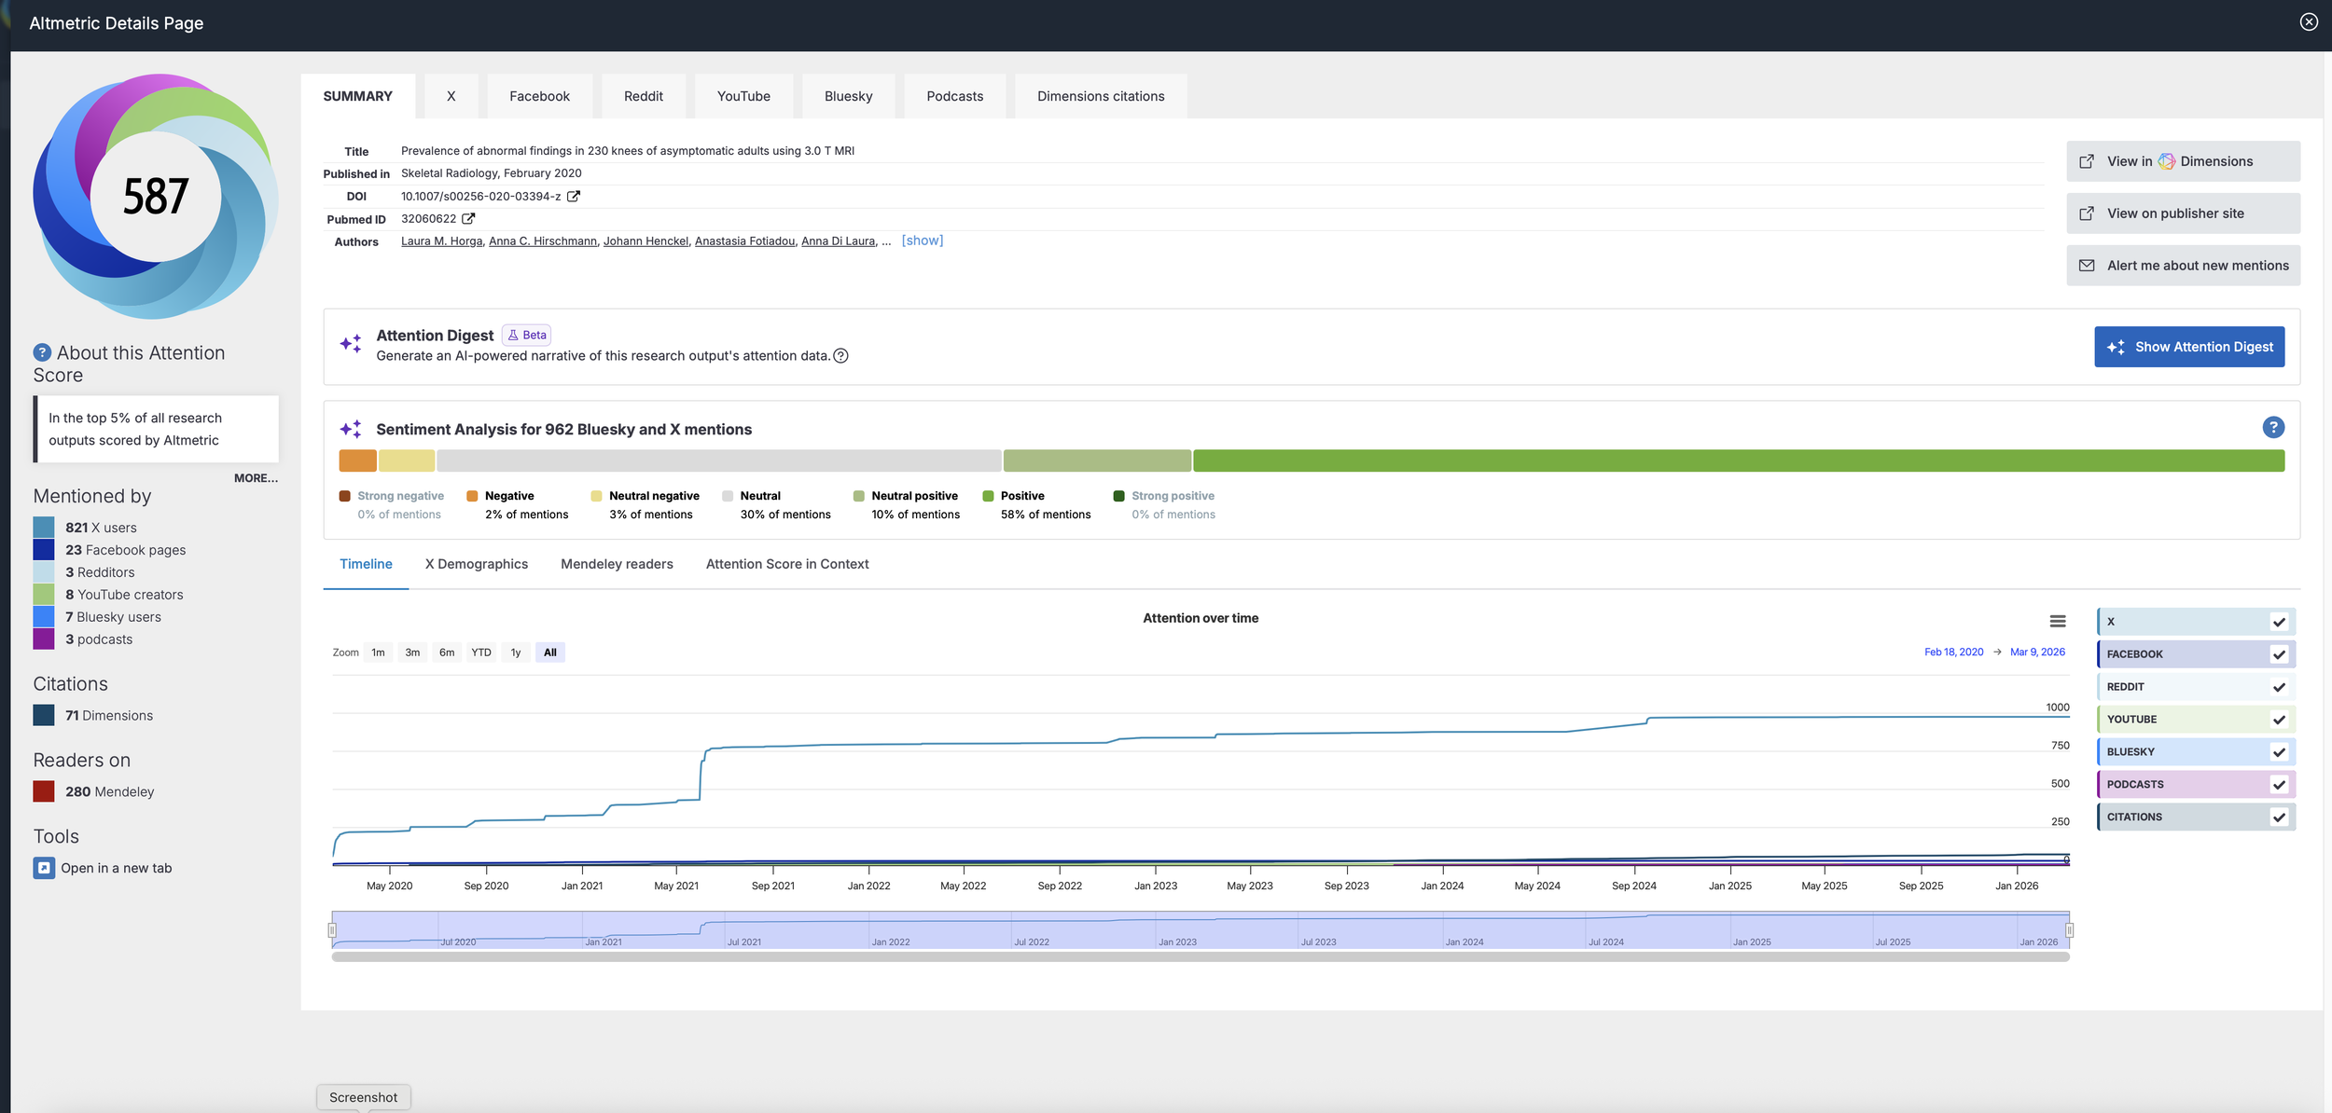Click Attention Digest info question mark icon
Screen dimensions: 2332x1113
(x=840, y=356)
